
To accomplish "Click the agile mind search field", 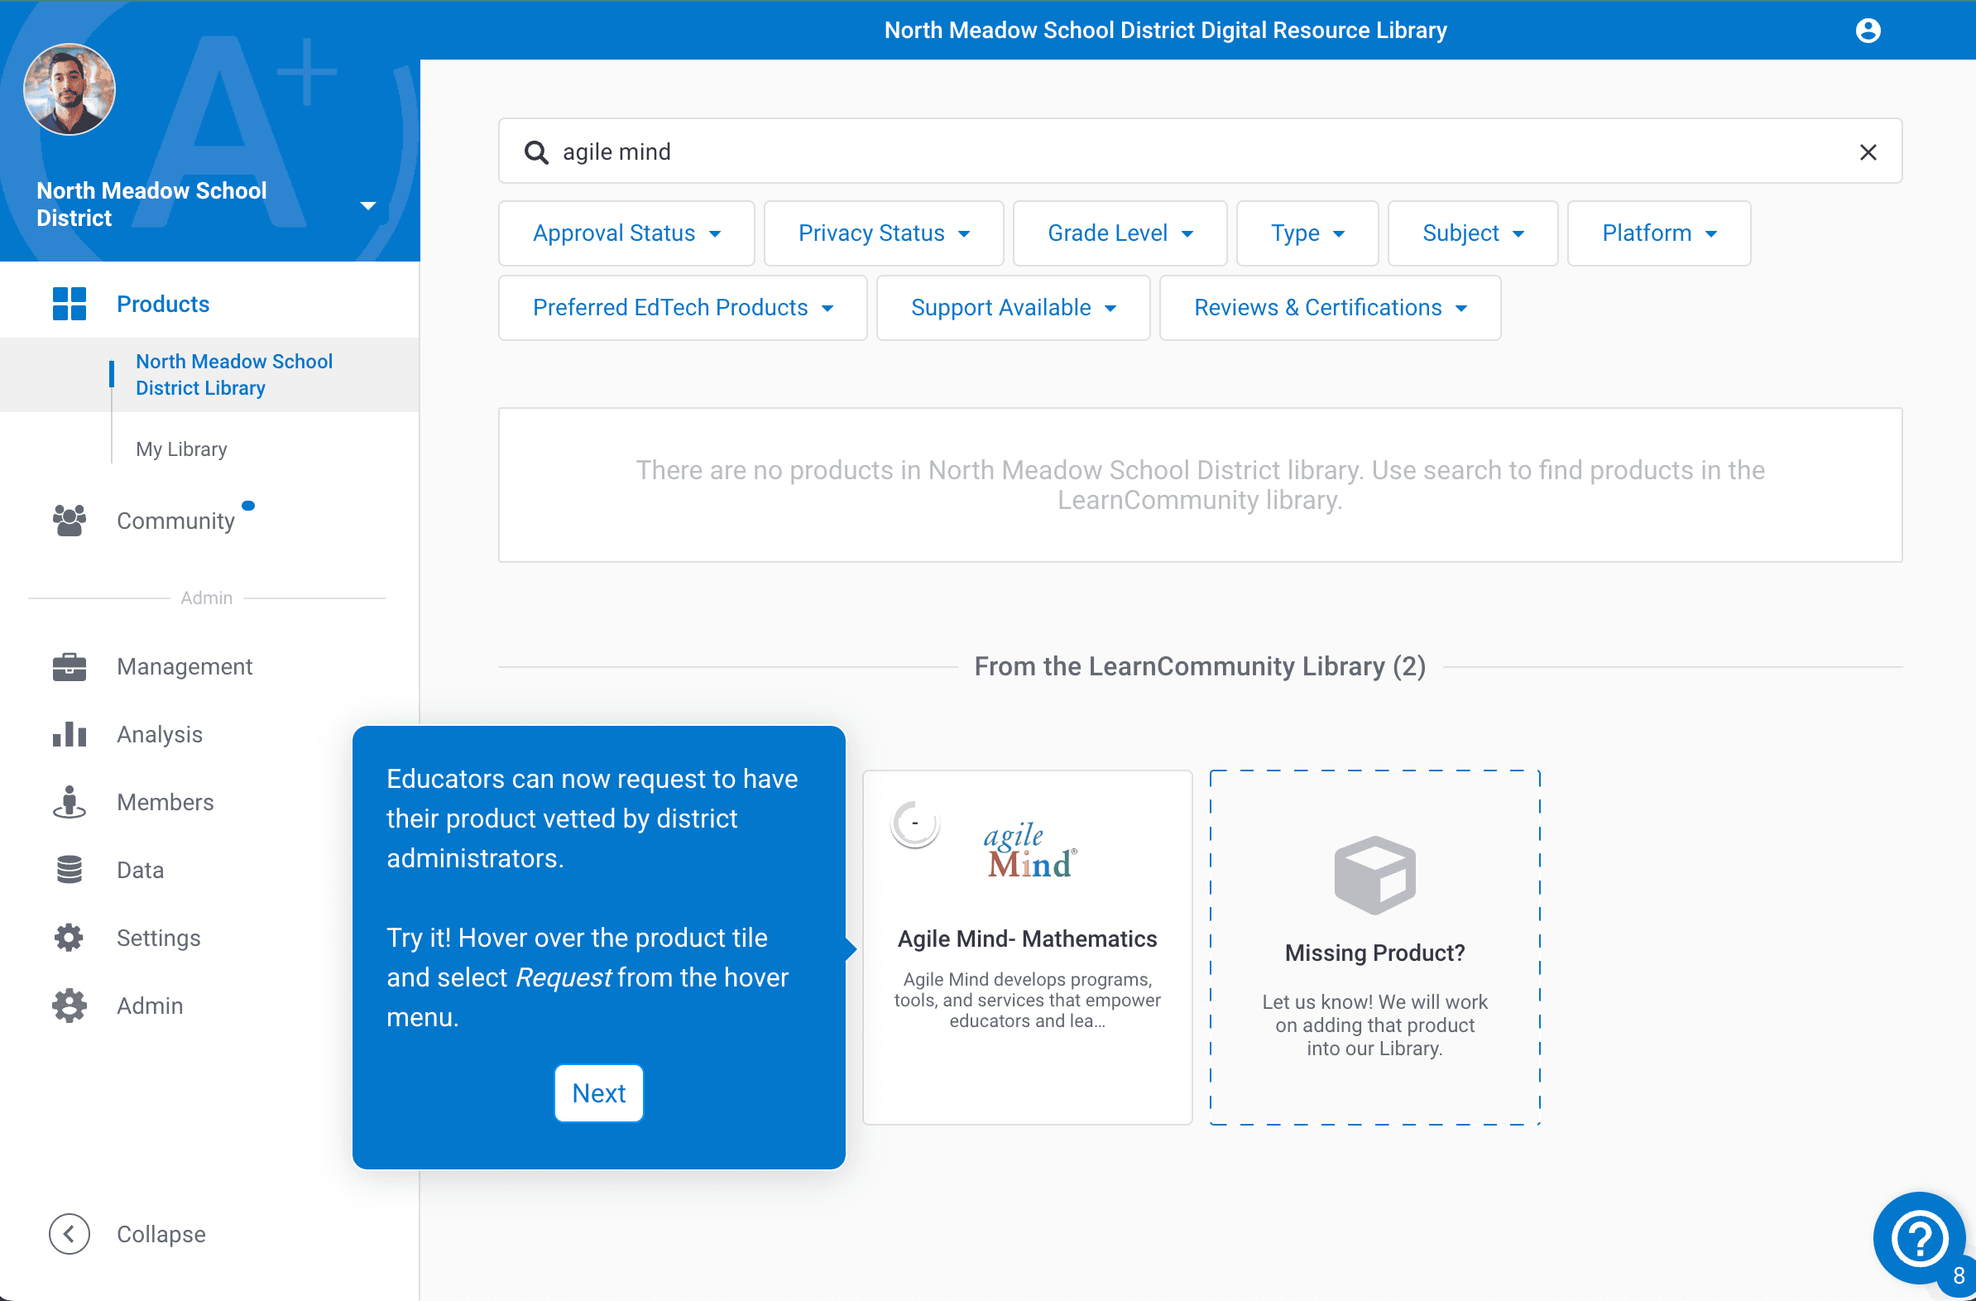I will pyautogui.click(x=1200, y=151).
